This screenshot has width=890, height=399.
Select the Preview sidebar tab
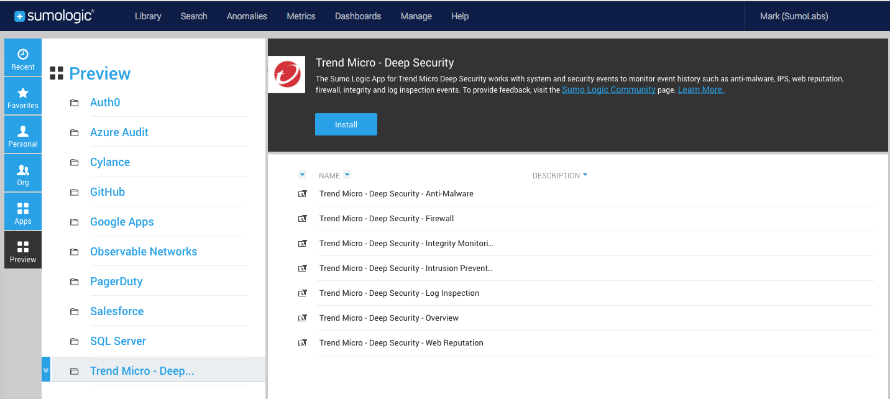pos(23,250)
